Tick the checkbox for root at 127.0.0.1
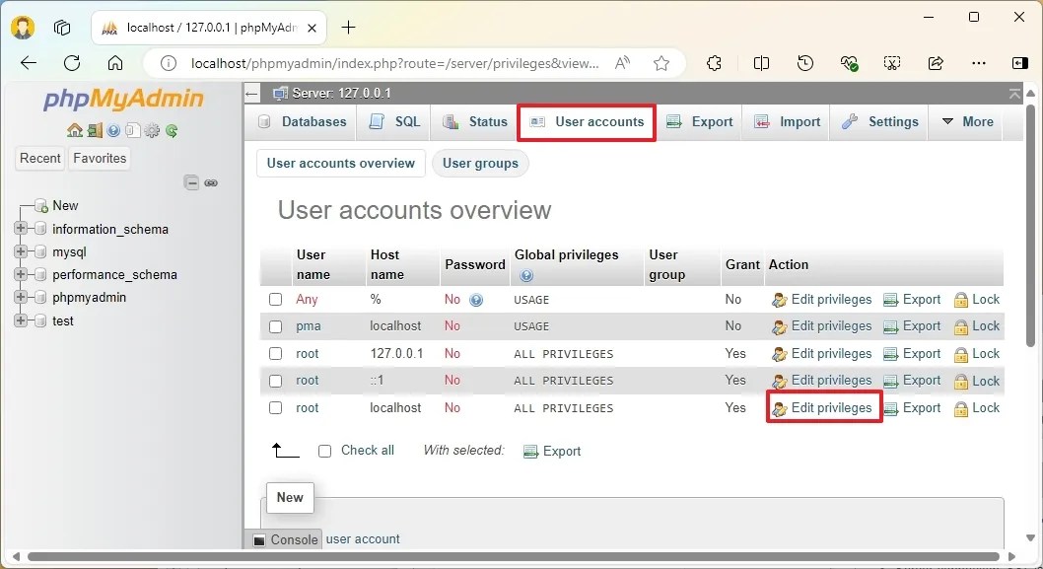1043x569 pixels. click(x=275, y=353)
